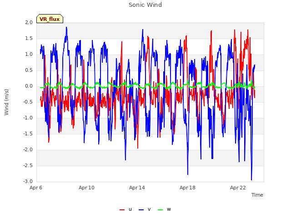Viewport: 291px width, 218px height.
Task: Click the -1.0 y-axis tick label
Action: [28, 118]
